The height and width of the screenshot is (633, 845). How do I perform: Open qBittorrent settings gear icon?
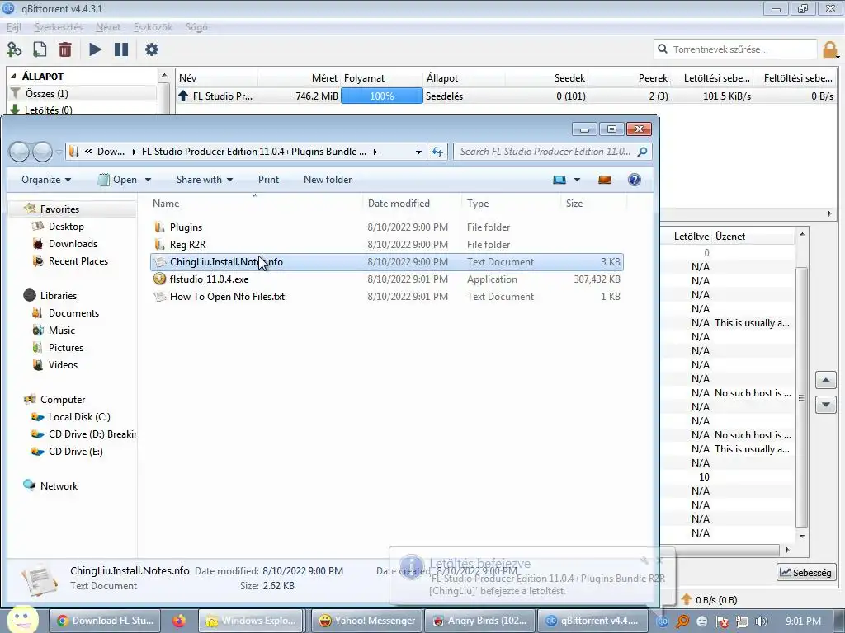(x=152, y=49)
